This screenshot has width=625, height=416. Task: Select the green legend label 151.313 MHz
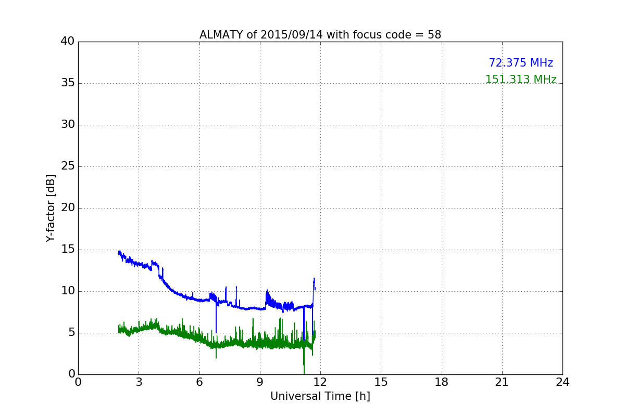tap(521, 80)
